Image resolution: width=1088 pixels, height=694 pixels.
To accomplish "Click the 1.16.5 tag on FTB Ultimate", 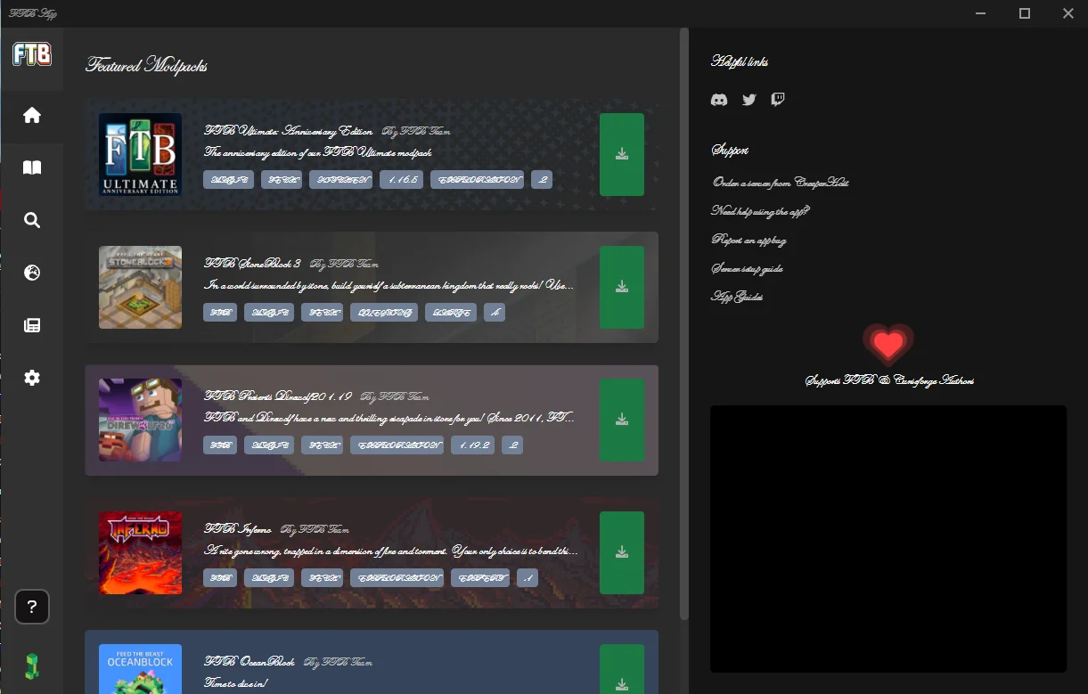I will coord(401,180).
